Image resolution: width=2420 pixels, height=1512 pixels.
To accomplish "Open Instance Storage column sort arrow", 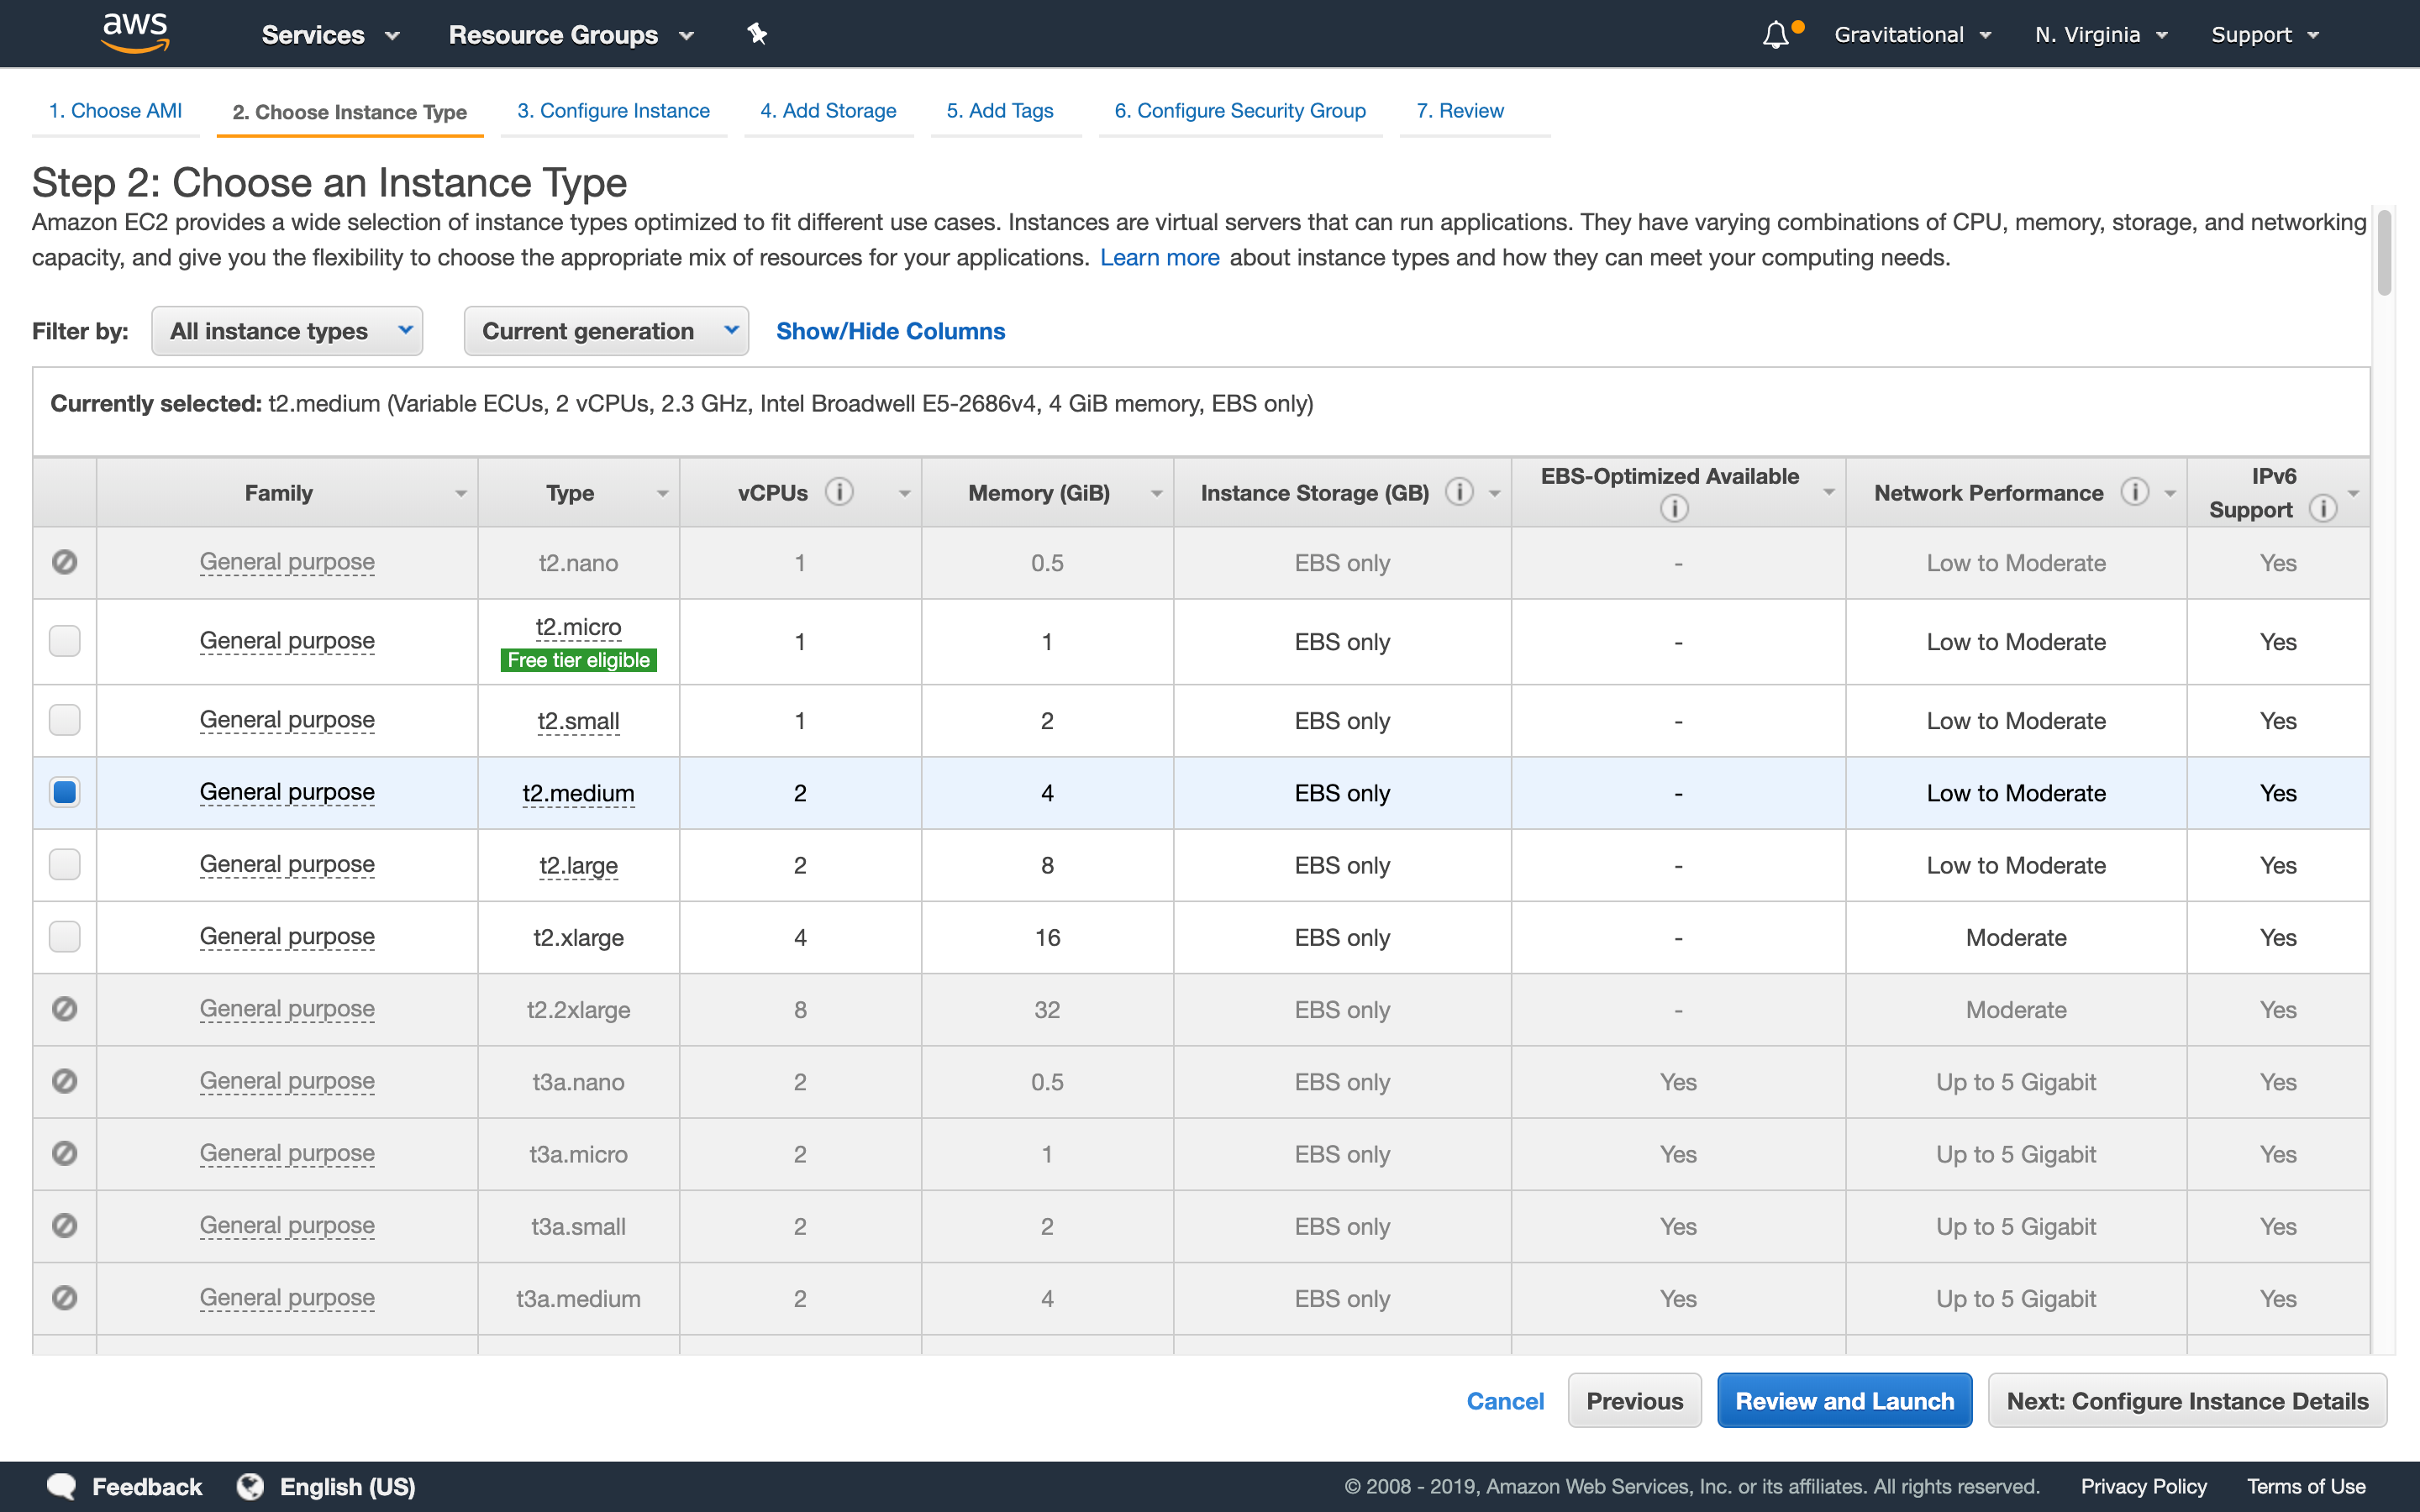I will [1494, 493].
